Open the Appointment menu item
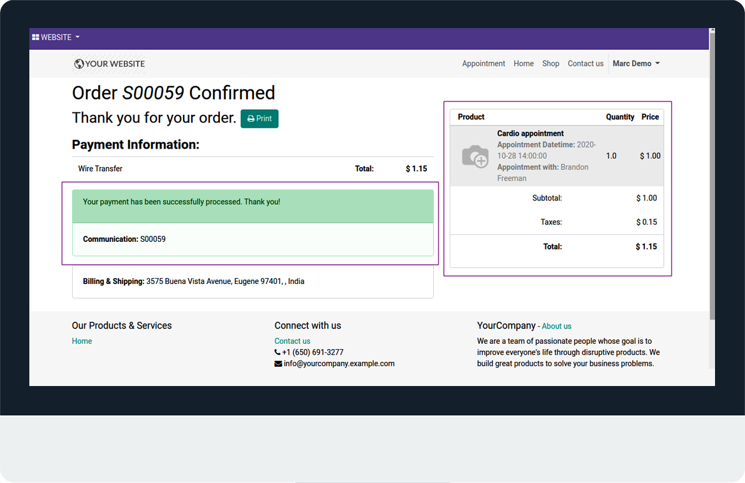The height and width of the screenshot is (483, 745). click(x=483, y=63)
